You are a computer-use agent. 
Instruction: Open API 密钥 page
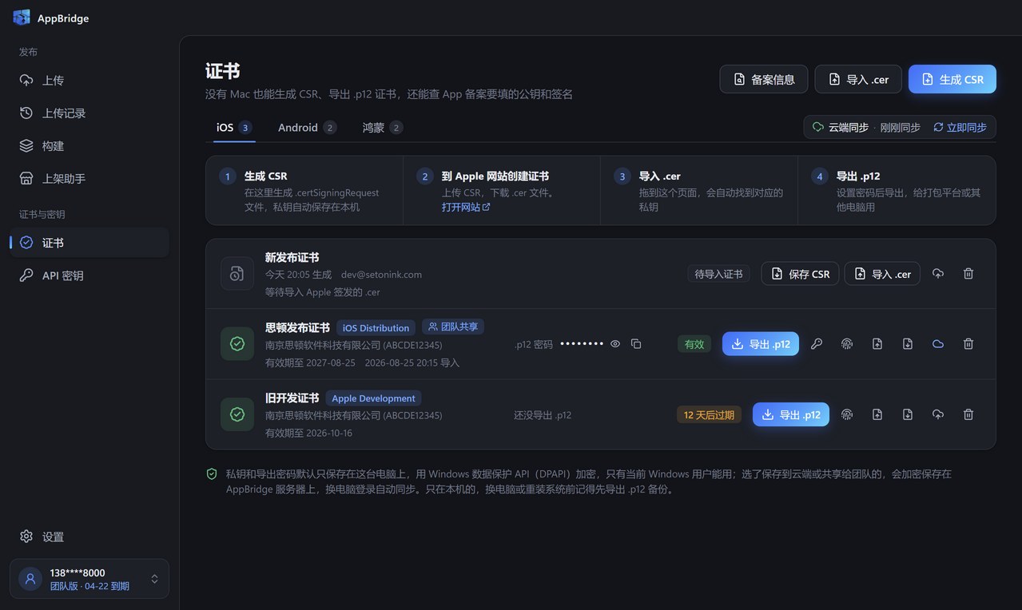pos(89,275)
